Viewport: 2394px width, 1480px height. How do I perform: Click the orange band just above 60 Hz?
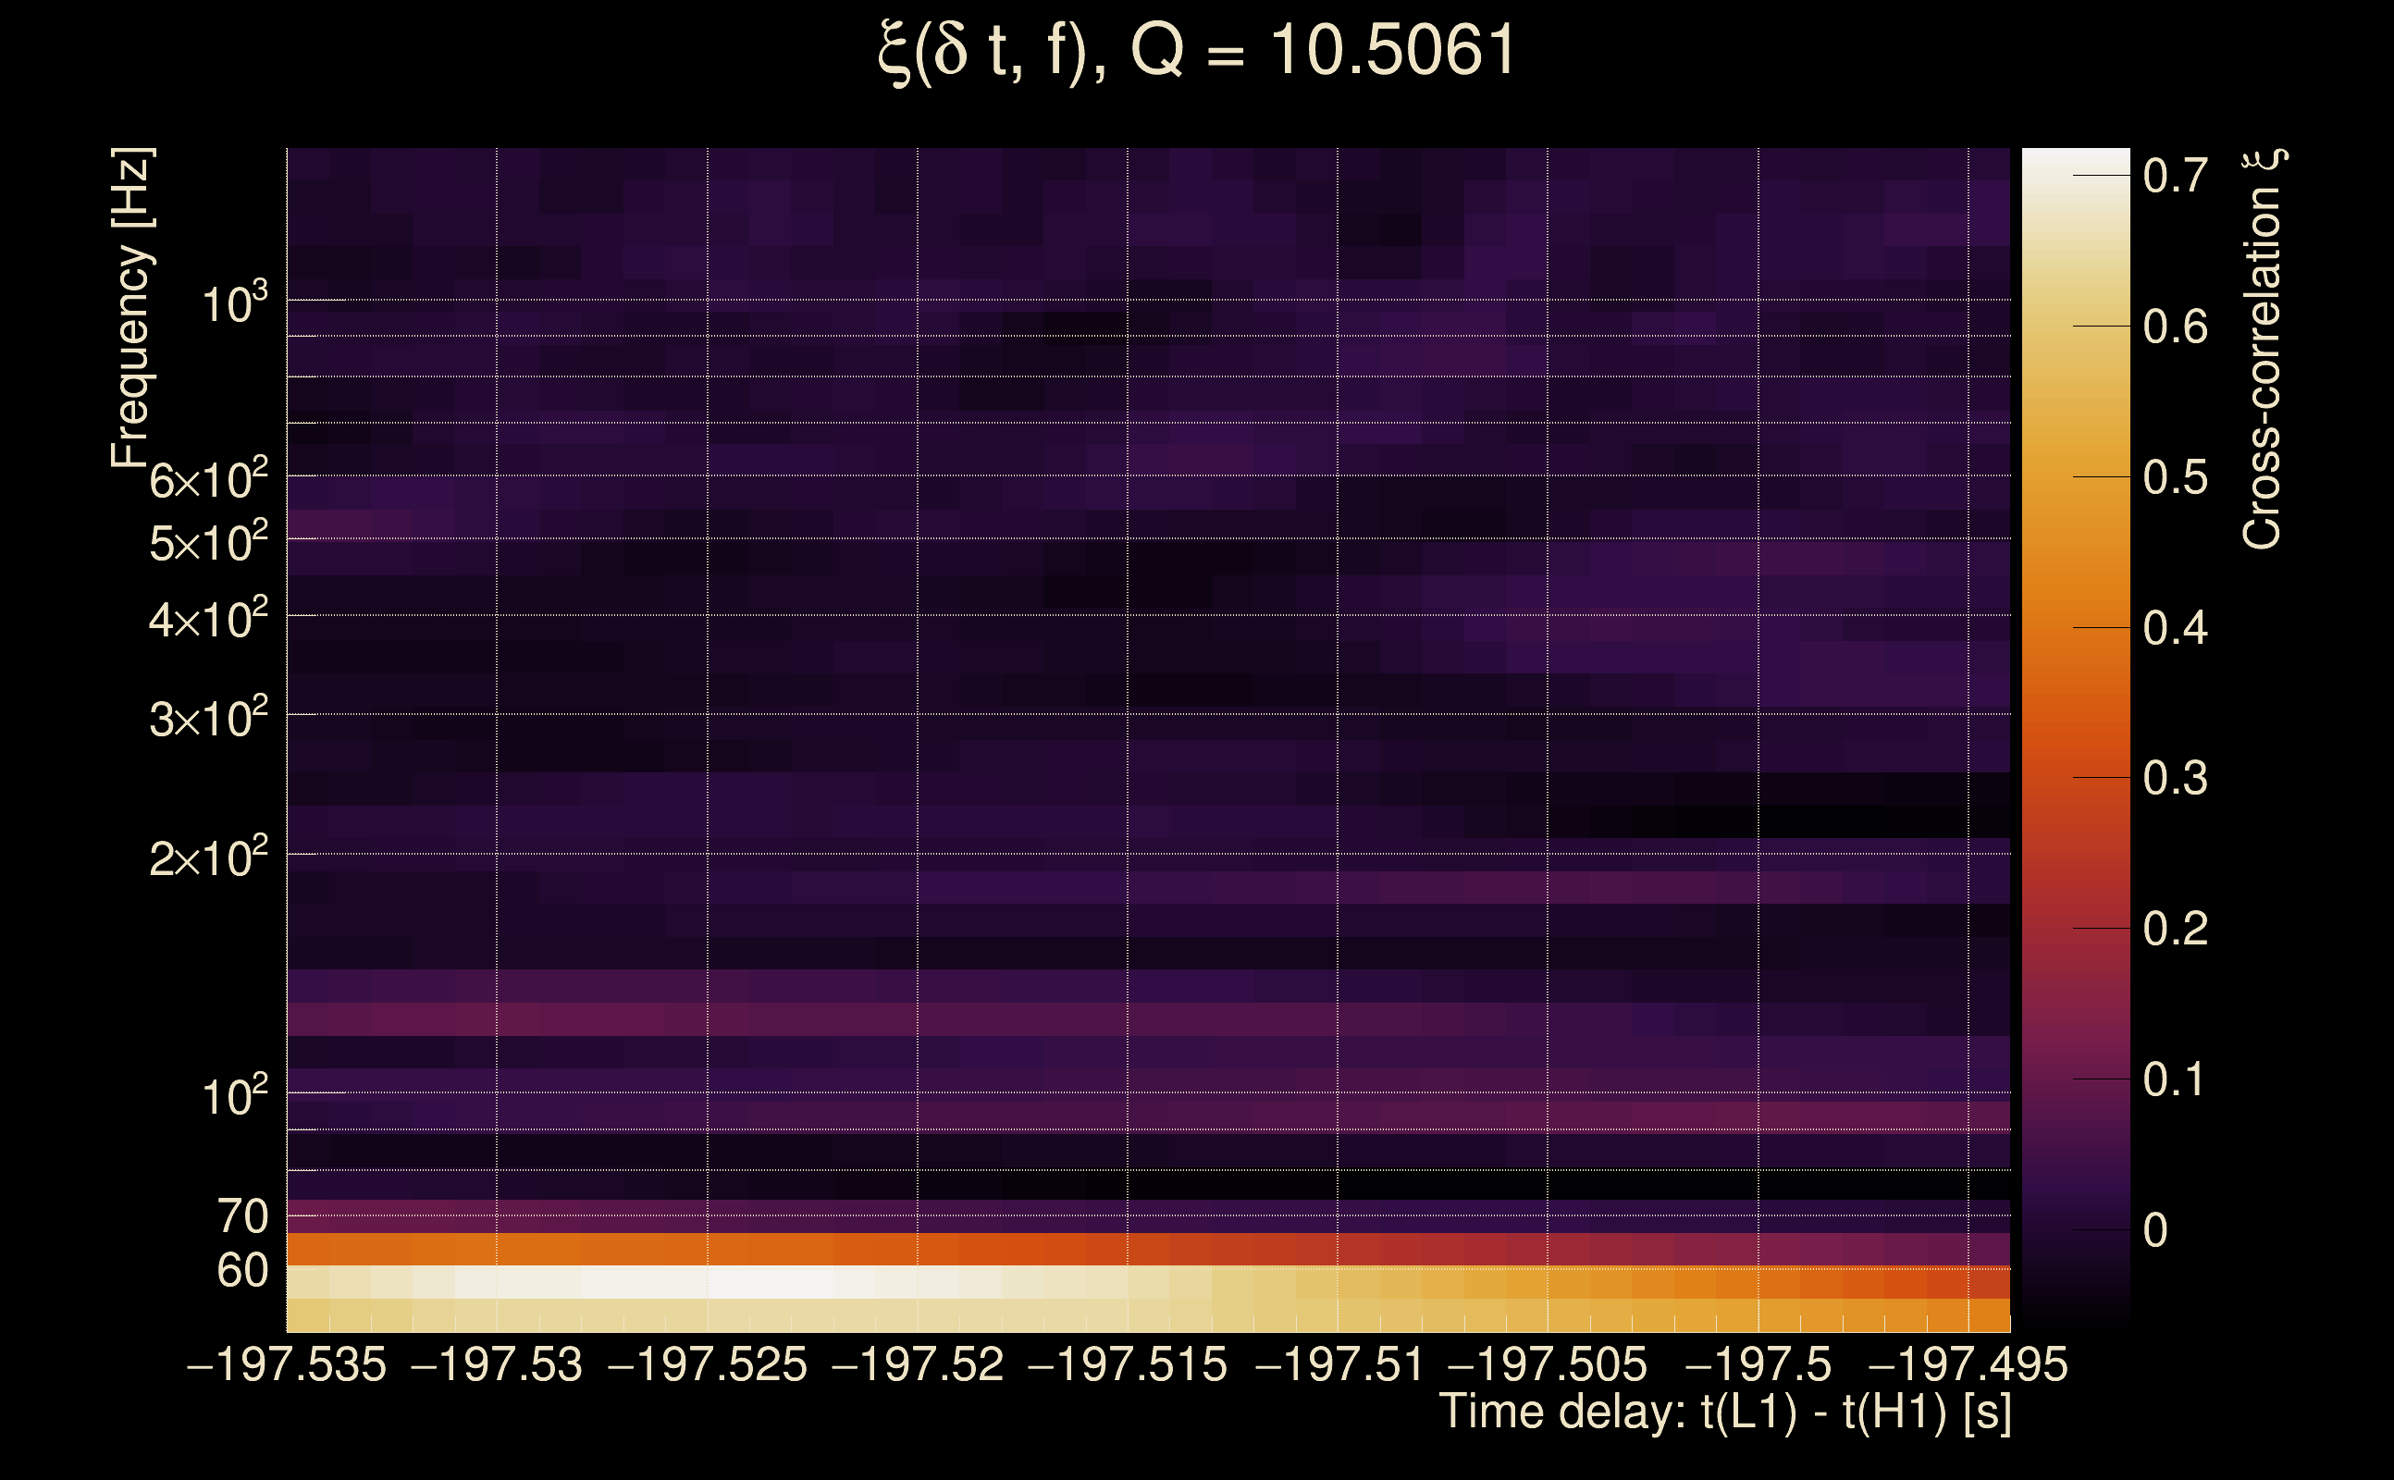pos(685,1249)
